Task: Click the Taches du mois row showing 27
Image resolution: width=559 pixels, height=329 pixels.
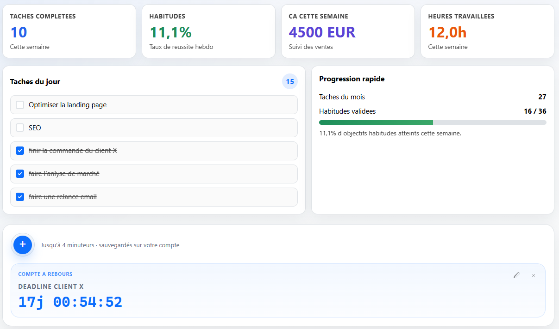Action: click(x=432, y=97)
